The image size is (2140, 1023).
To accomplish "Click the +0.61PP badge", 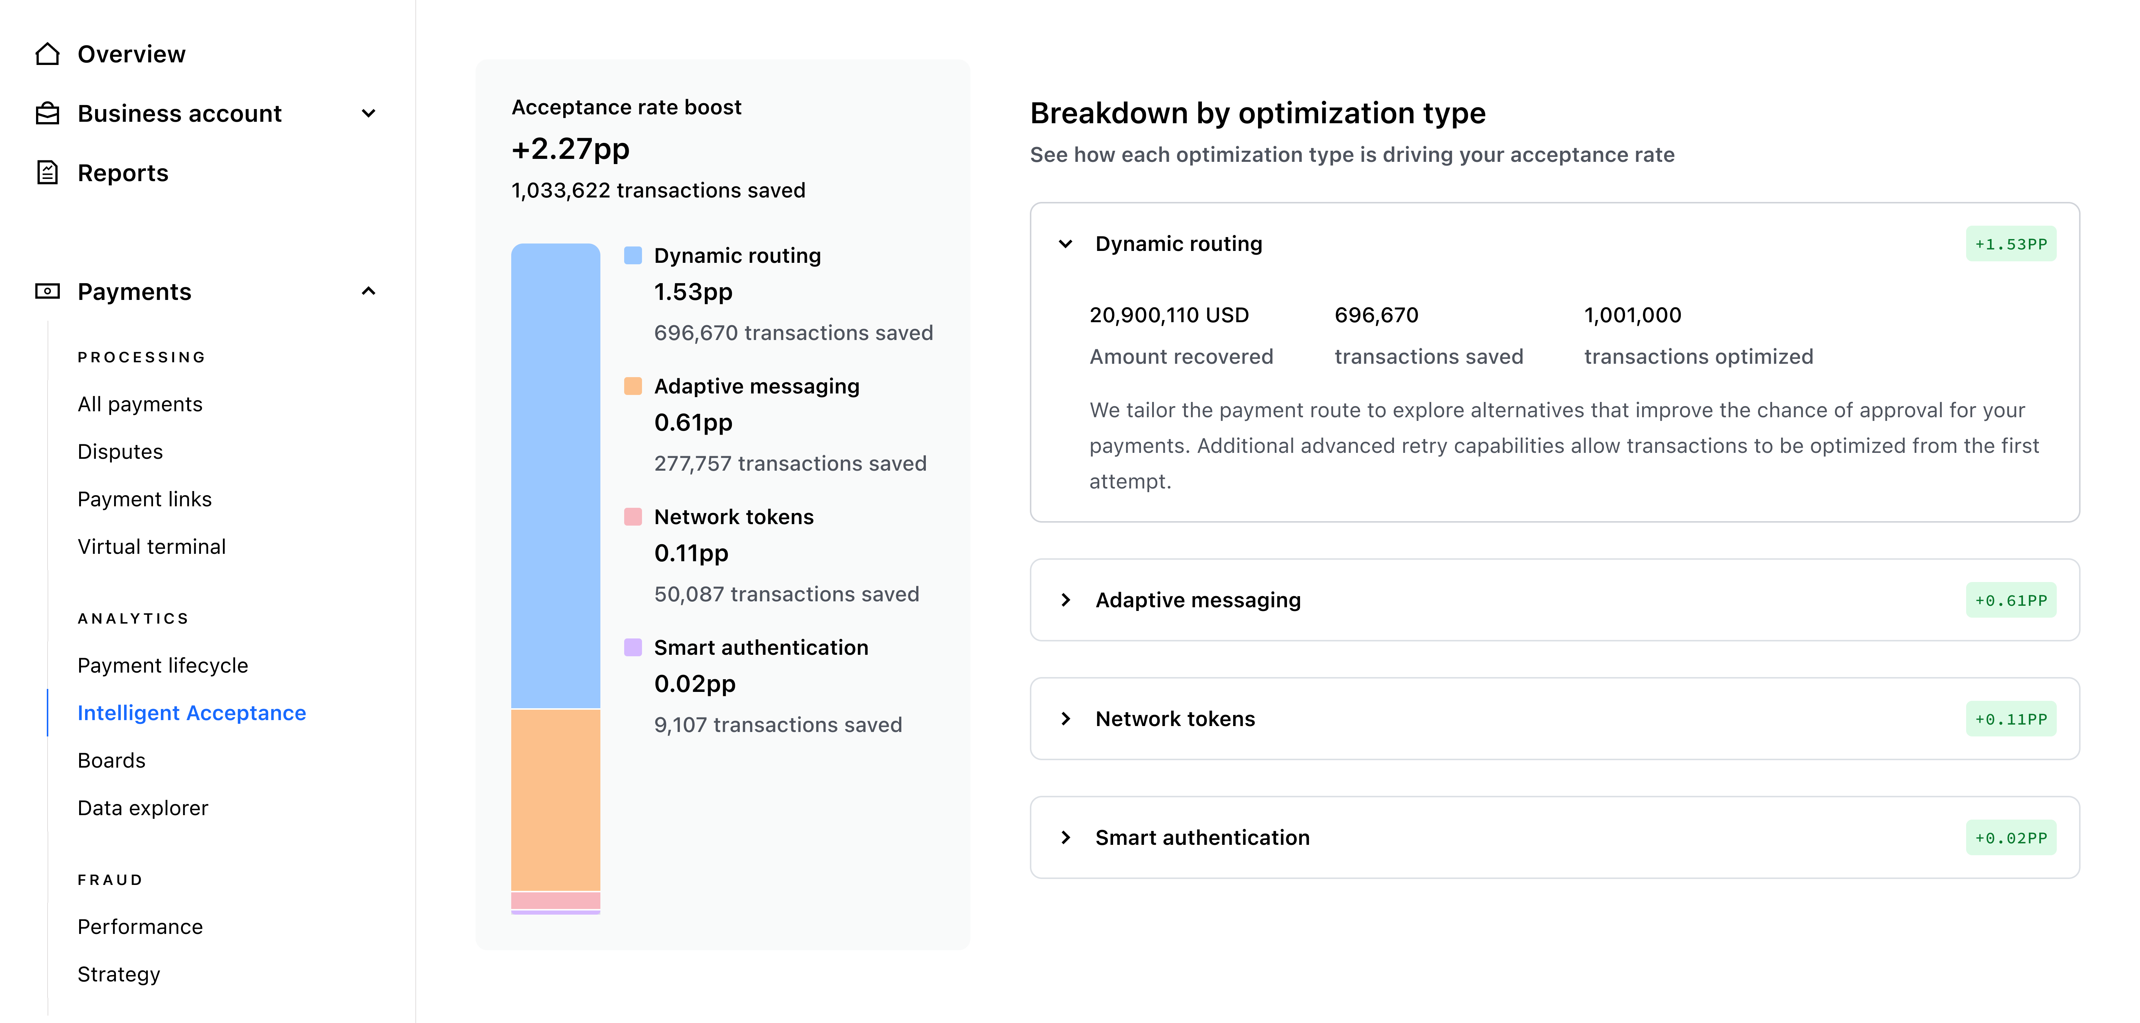I will pyautogui.click(x=2010, y=600).
